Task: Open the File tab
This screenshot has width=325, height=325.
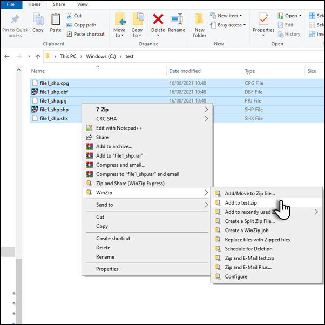Action: pos(11,4)
